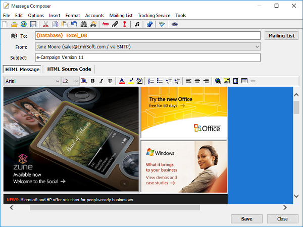
Task: Click the horizontal scrollbar right arrow
Action: pyautogui.click(x=285, y=208)
